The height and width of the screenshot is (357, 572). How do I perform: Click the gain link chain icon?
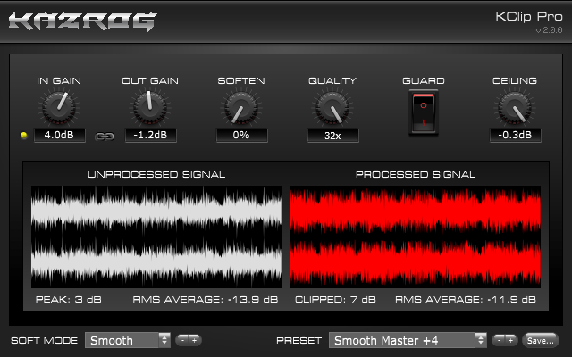(x=105, y=137)
